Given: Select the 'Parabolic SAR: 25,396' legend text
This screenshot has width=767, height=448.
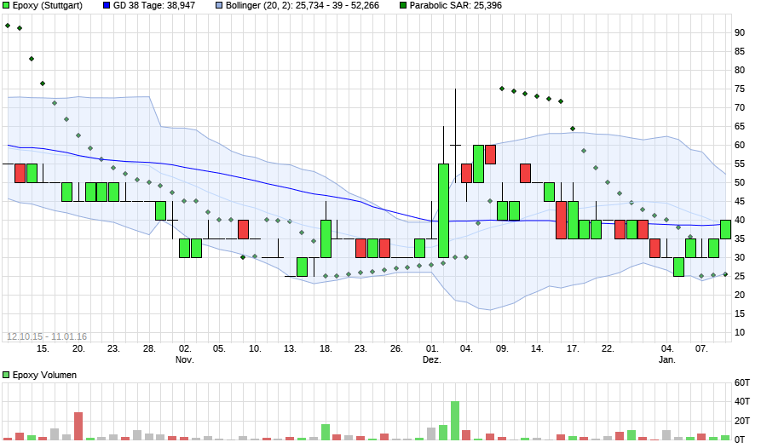Looking at the screenshot, I should click(x=455, y=6).
